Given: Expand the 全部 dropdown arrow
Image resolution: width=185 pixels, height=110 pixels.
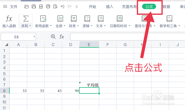Looking at the screenshot, I should (x=64, y=26).
